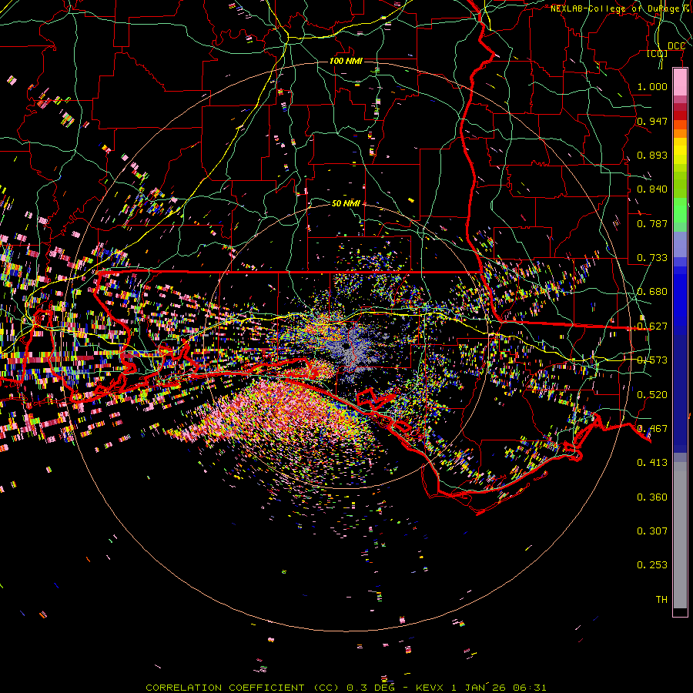Select the 0.413 scale value
The width and height of the screenshot is (693, 693).
tap(652, 463)
